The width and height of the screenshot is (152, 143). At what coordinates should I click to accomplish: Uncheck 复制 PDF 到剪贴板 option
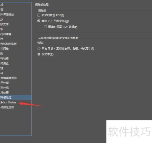click(x=39, y=21)
